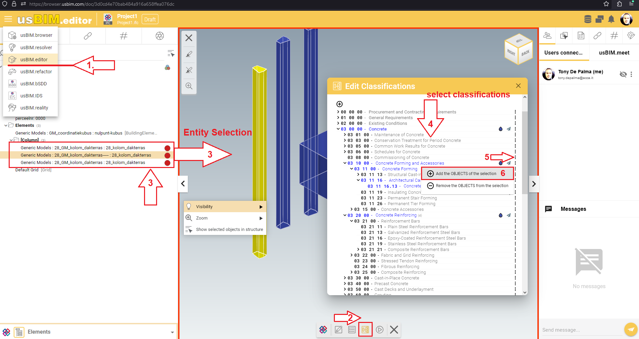This screenshot has height=339, width=639.
Task: Select usBIM.resolver in the app list
Action: coord(30,48)
